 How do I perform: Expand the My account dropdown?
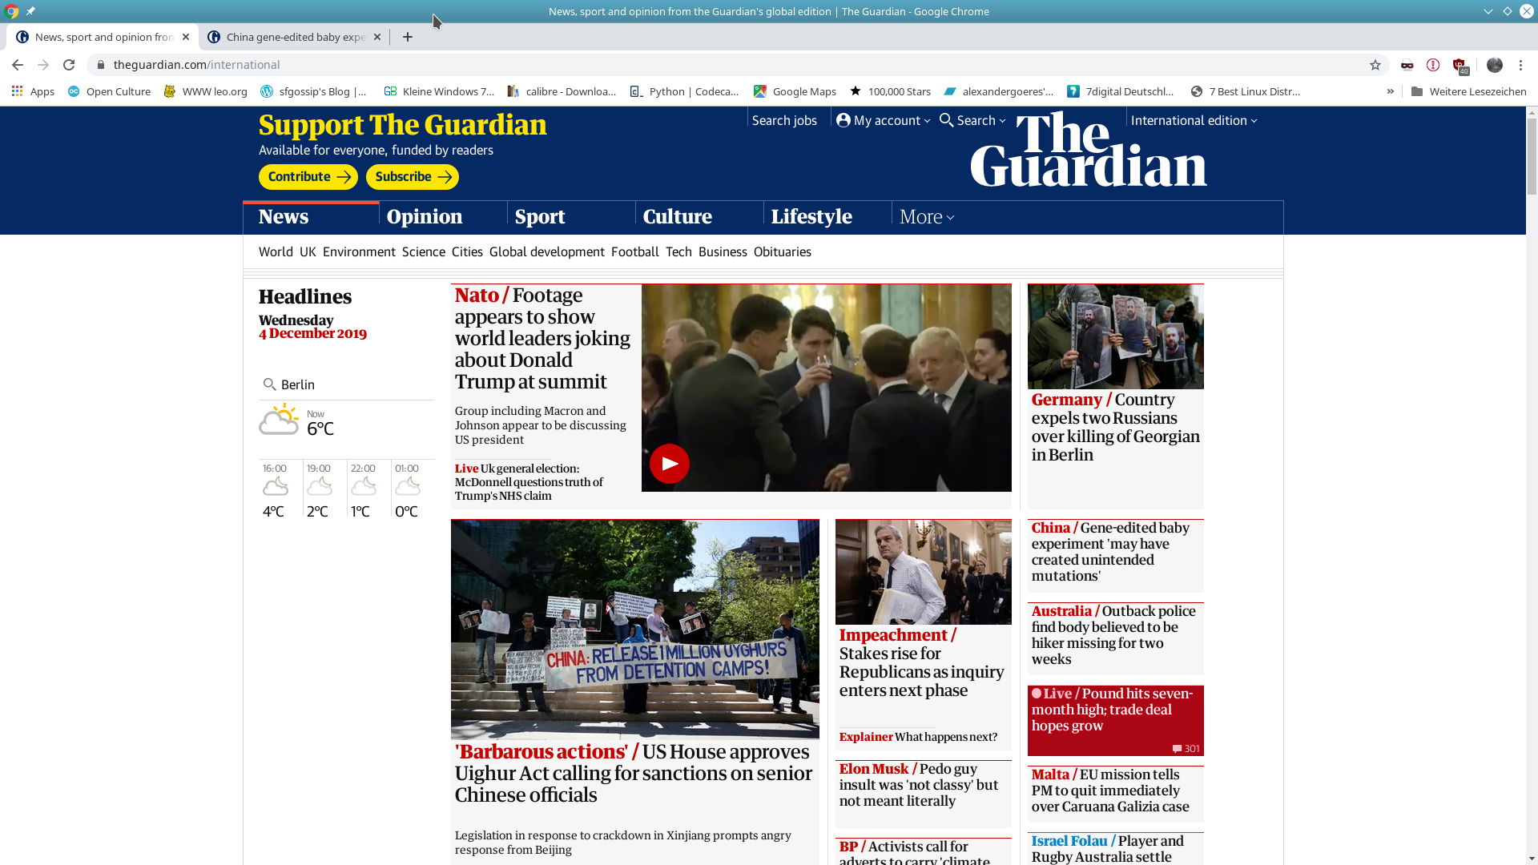click(884, 120)
